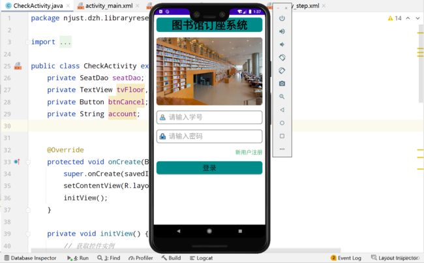Viewport: 424px width, 263px height.
Task: Open the Event Log panel
Action: click(346, 258)
